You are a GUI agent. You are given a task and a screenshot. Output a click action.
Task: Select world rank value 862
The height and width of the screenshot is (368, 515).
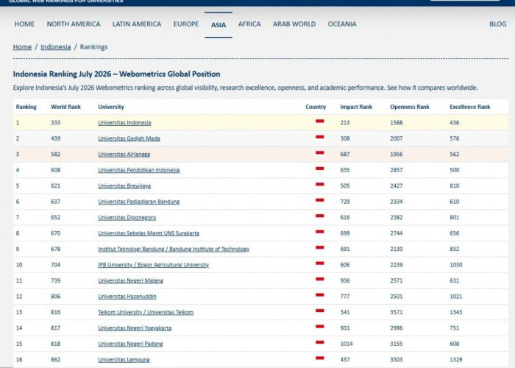(55, 360)
